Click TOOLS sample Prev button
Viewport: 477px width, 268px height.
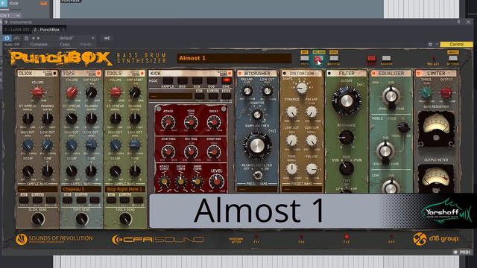(111, 200)
